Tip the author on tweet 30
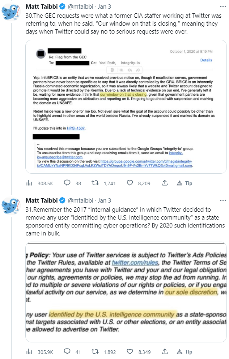The width and height of the screenshot is (229, 359). (185, 183)
